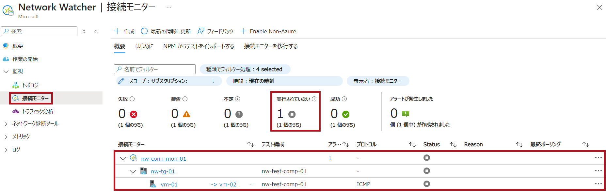Sort by プロトコル column arrows
Image resolution: width=606 pixels, height=192 pixels.
tap(412, 145)
